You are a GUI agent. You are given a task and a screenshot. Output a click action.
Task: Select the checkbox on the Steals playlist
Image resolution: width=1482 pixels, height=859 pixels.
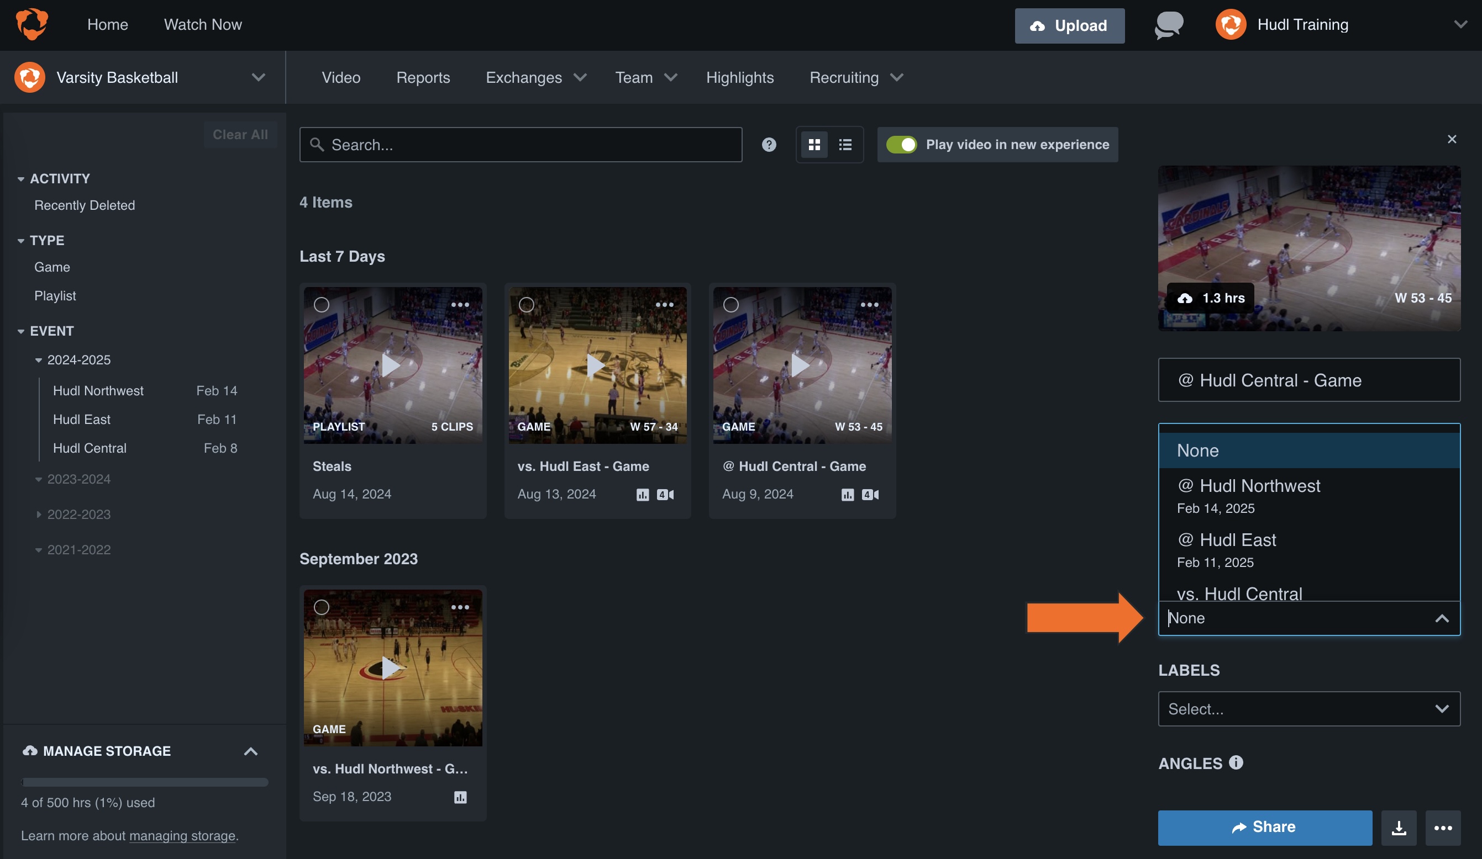click(x=322, y=305)
